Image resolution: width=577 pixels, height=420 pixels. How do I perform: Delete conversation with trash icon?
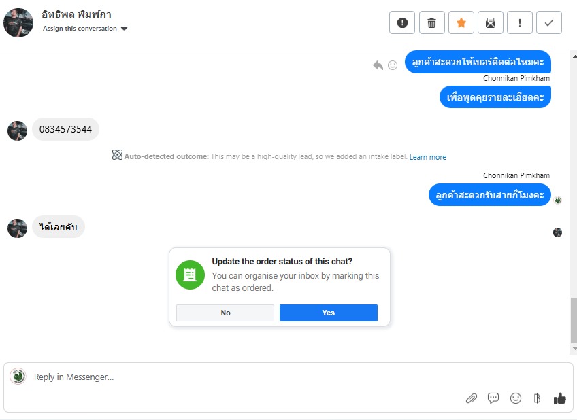pyautogui.click(x=431, y=22)
